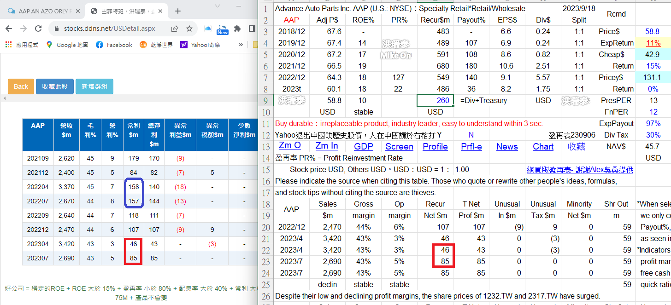This screenshot has width=671, height=305.
Task: Click the Div Tax 30% cell
Action: [653, 135]
